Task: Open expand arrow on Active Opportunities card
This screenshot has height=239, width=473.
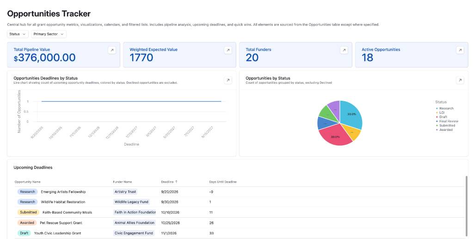Action: click(x=460, y=50)
